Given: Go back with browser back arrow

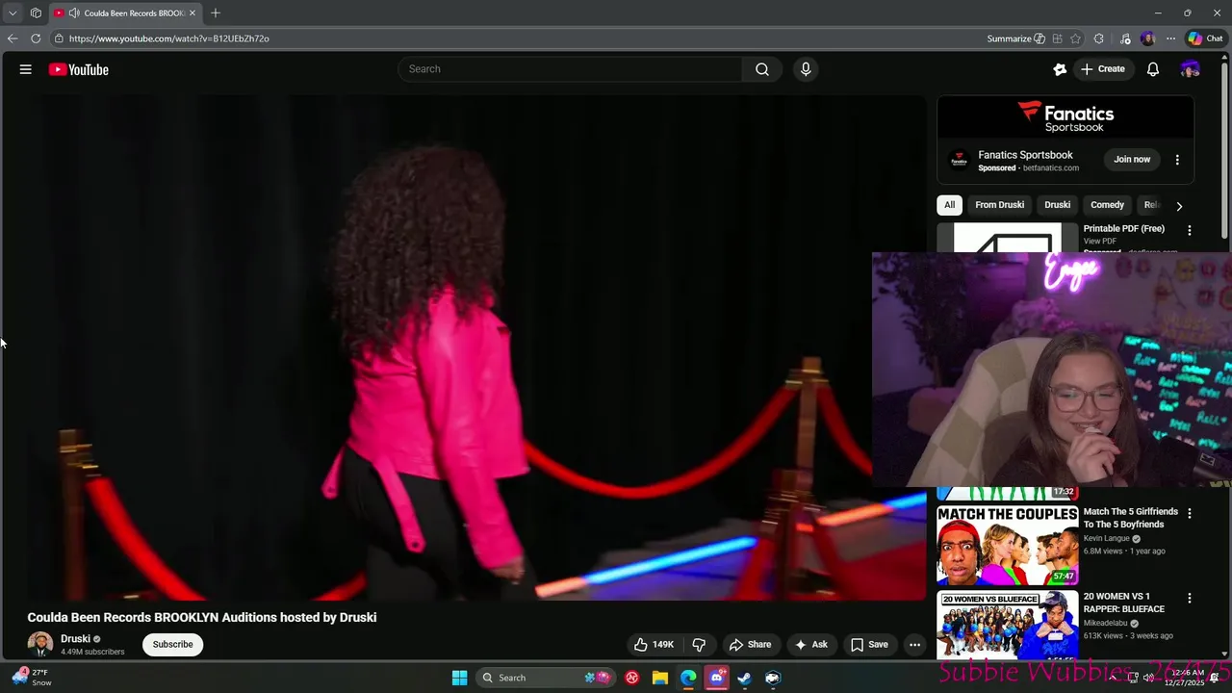Looking at the screenshot, I should tap(13, 38).
